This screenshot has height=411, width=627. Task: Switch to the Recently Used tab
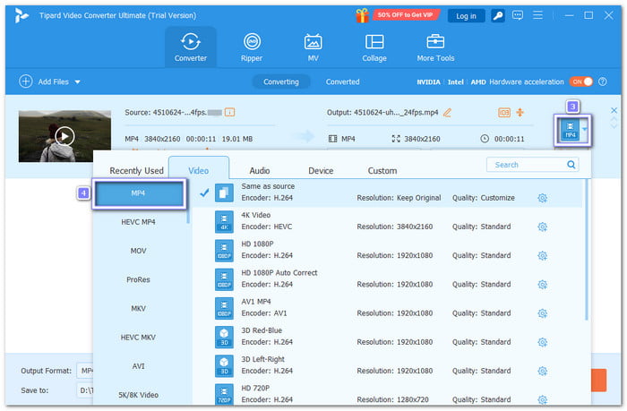click(136, 171)
